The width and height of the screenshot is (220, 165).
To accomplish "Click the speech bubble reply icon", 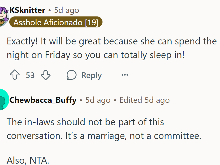I will 72,75.
